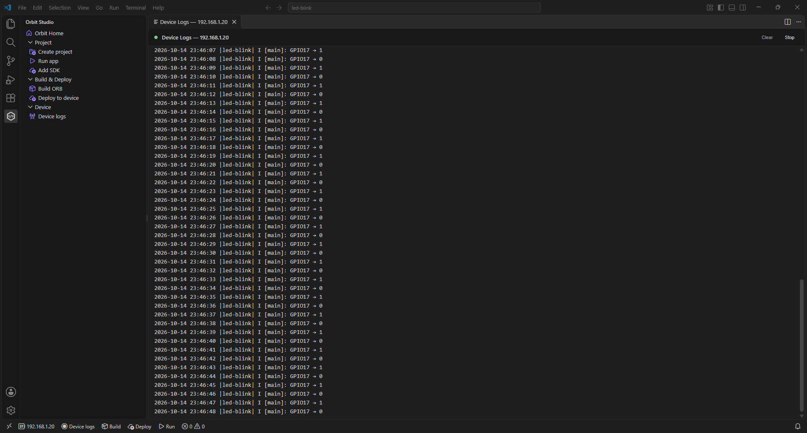The width and height of the screenshot is (807, 433).
Task: Click Deploy in status bar
Action: (x=140, y=426)
